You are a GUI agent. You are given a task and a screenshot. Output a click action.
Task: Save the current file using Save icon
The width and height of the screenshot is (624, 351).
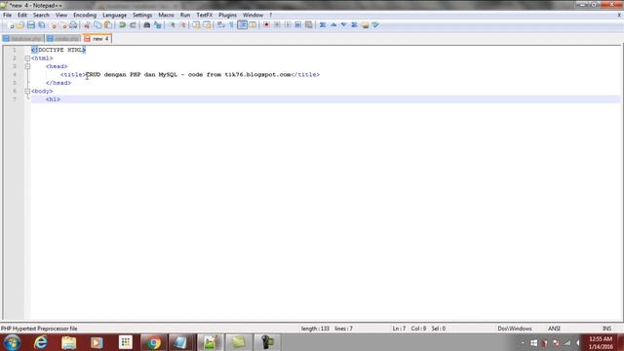(x=30, y=25)
